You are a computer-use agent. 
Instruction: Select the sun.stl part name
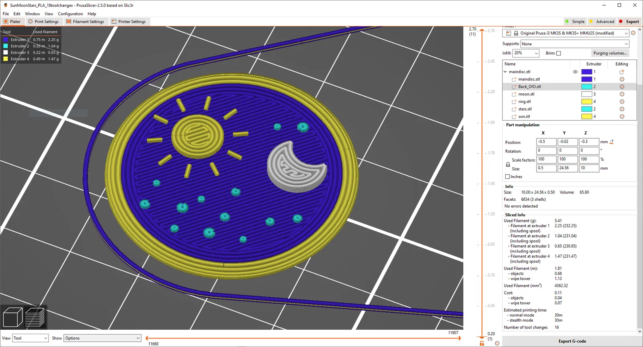[524, 117]
